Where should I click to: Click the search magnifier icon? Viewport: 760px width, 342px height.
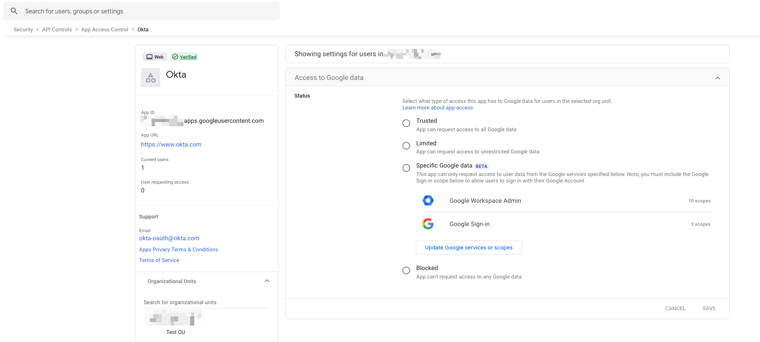pyautogui.click(x=14, y=11)
